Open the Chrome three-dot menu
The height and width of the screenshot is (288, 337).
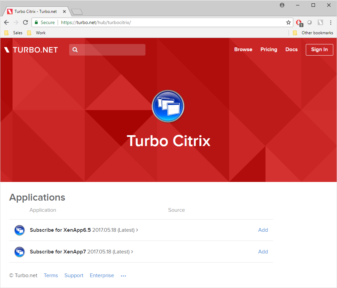[331, 22]
